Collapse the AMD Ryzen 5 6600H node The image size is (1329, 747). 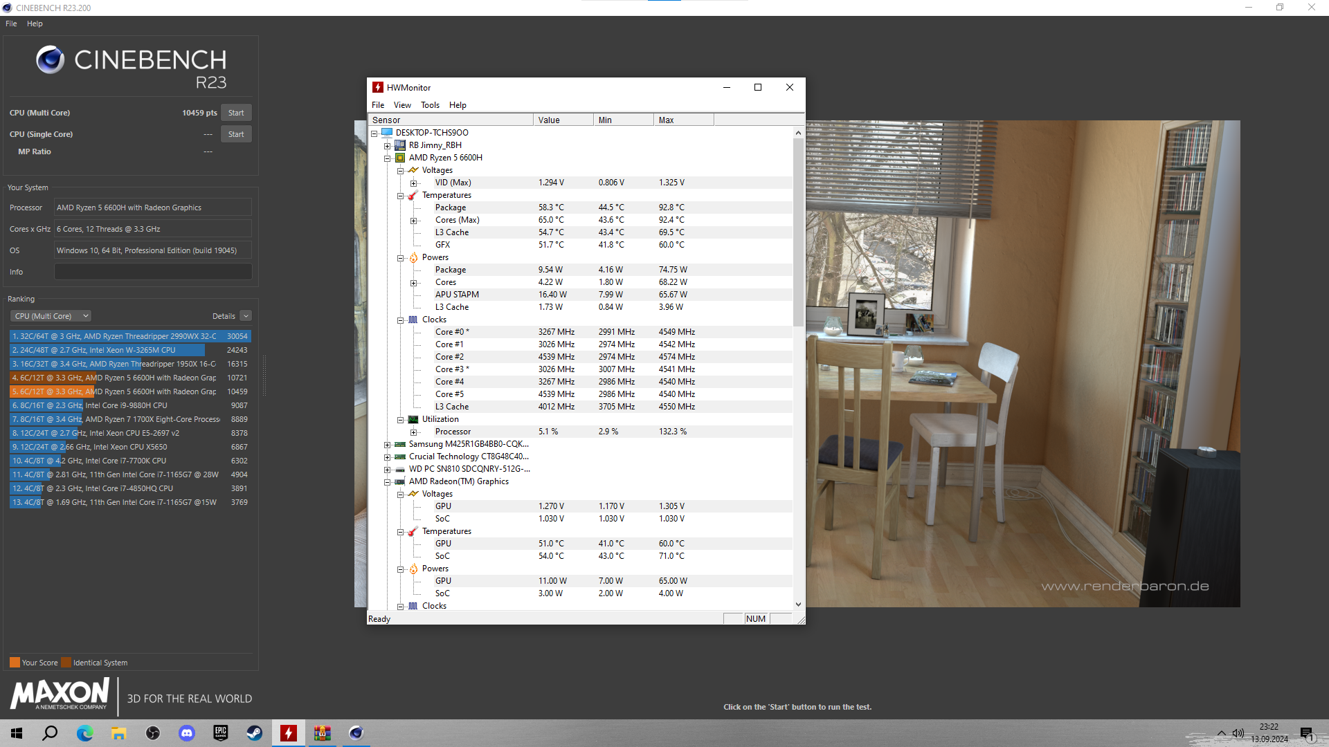click(388, 158)
